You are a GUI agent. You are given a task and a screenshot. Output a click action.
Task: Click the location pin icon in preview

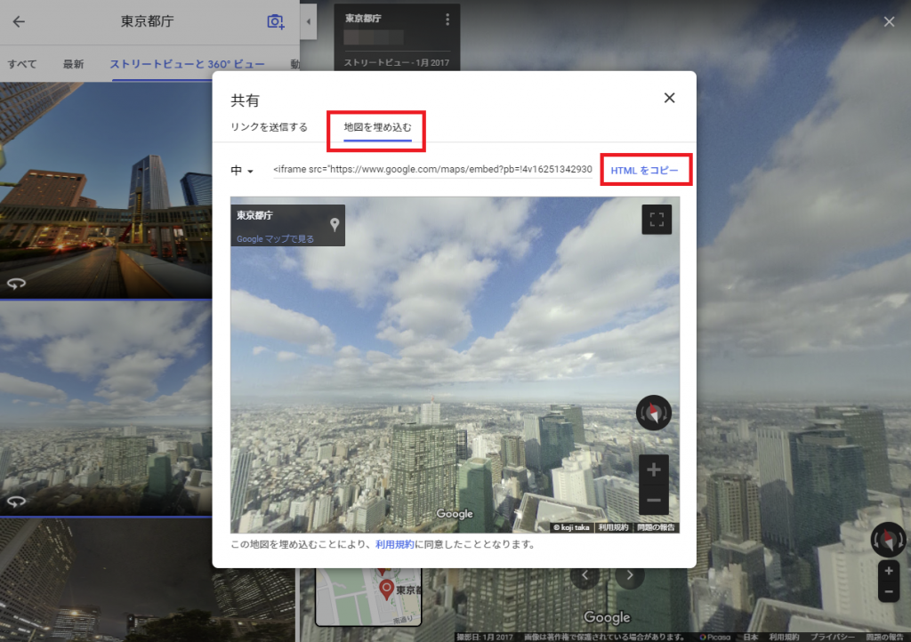click(335, 224)
